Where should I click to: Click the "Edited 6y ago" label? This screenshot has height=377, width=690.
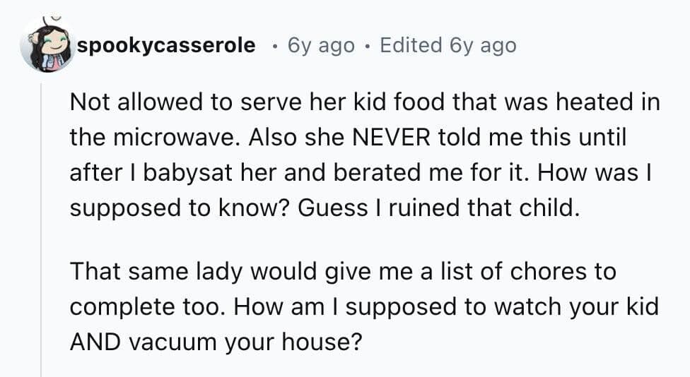point(448,46)
